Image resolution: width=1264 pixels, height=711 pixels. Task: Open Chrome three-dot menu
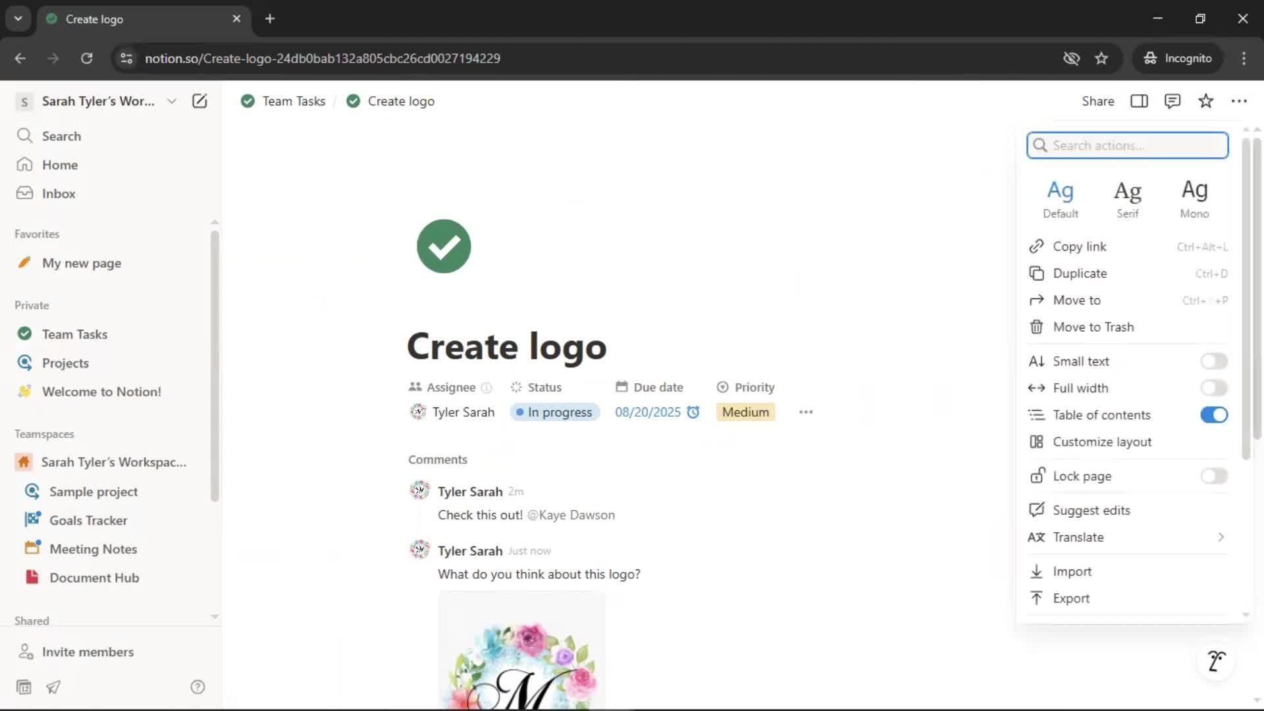pos(1244,58)
